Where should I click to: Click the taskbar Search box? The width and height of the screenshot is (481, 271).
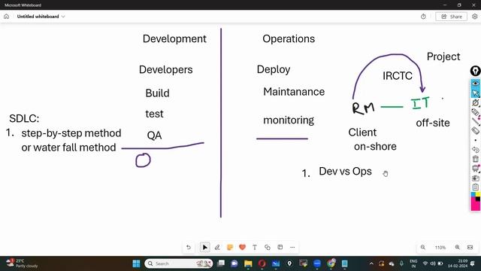click(179, 263)
